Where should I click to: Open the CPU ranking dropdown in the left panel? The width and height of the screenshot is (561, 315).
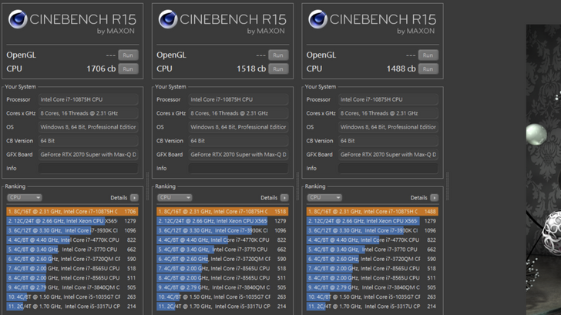pyautogui.click(x=24, y=198)
